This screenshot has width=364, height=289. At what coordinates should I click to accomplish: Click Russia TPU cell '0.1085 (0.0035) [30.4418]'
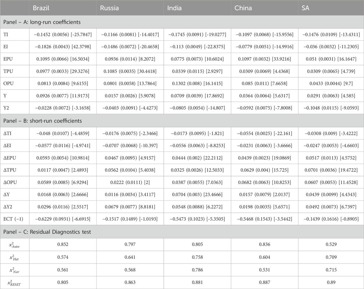(130, 71)
